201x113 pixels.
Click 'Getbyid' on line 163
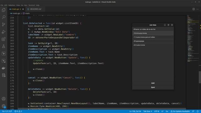(42, 43)
